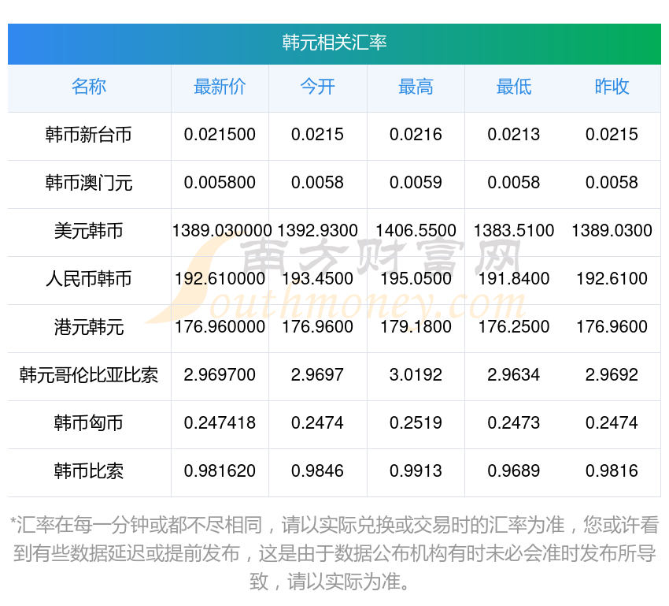Click the 人民币韩币 row name
This screenshot has width=669, height=606.
point(89,279)
